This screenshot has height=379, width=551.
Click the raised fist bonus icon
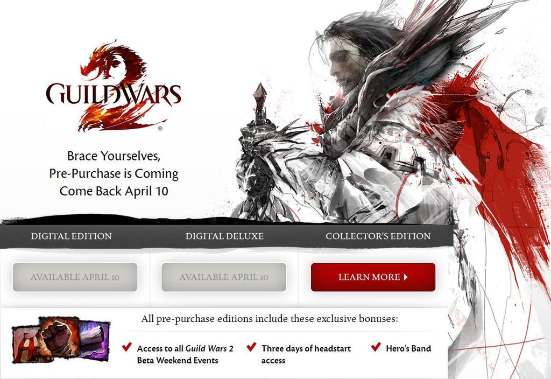coord(59,337)
